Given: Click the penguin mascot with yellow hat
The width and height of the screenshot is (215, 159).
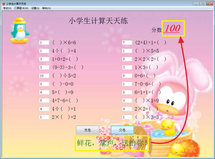Looking at the screenshot, I should pos(19,30).
